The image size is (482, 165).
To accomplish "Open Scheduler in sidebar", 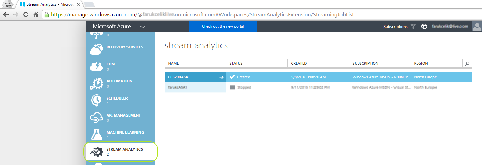I will [x=120, y=100].
